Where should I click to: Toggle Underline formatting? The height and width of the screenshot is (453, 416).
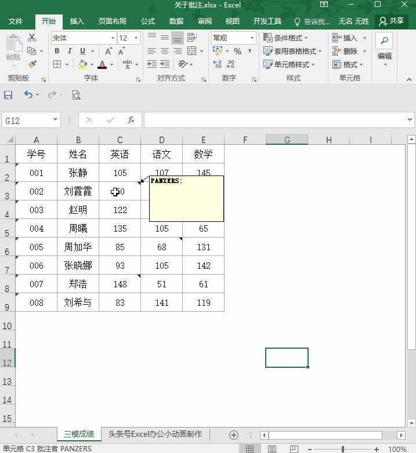(x=82, y=51)
